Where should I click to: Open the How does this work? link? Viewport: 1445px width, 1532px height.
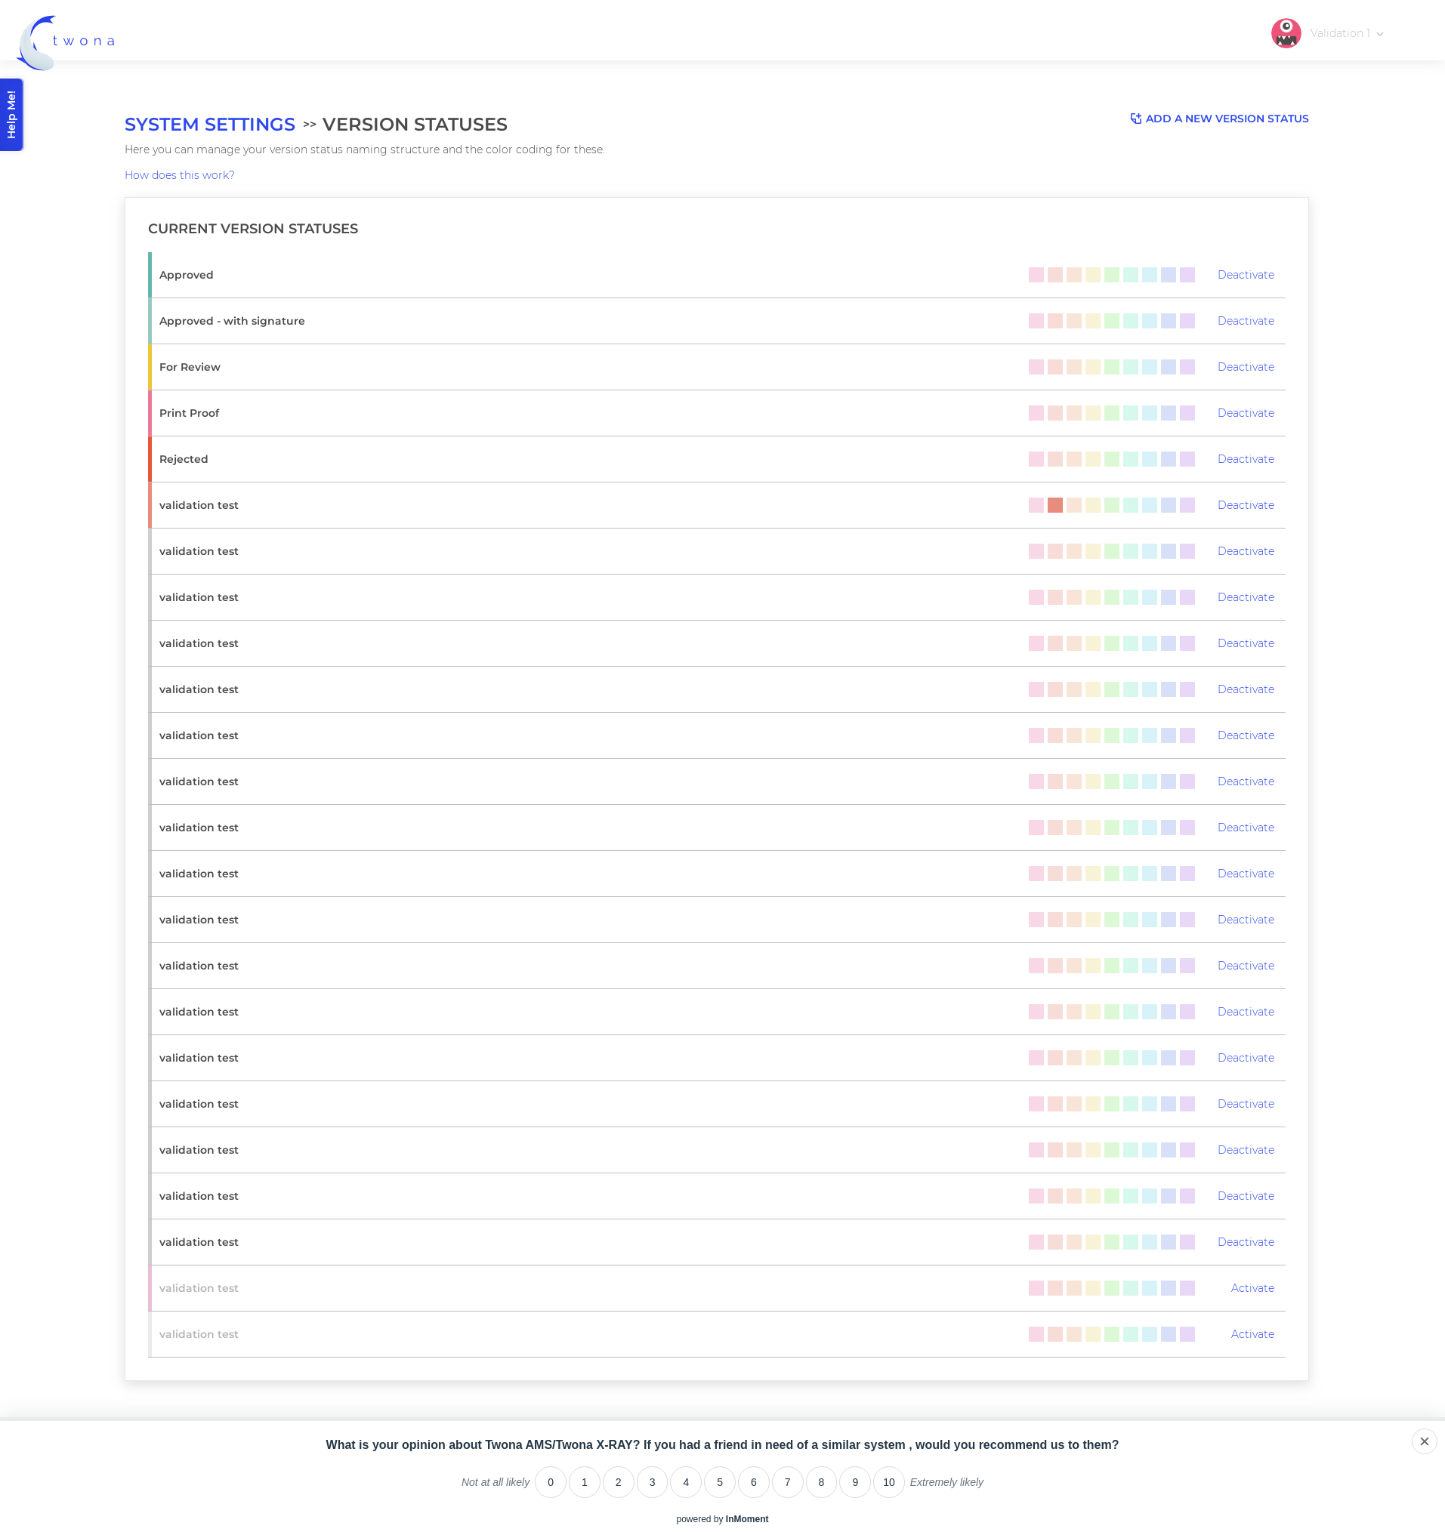180,175
